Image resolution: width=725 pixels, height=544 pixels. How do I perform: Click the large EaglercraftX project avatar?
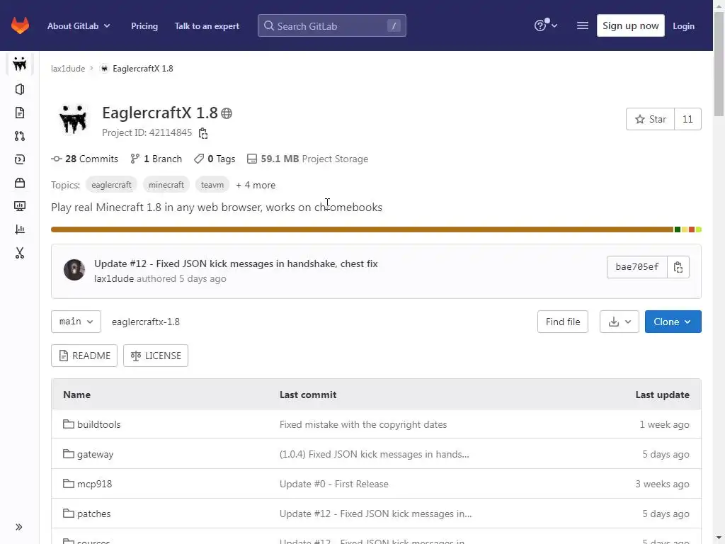tap(73, 119)
